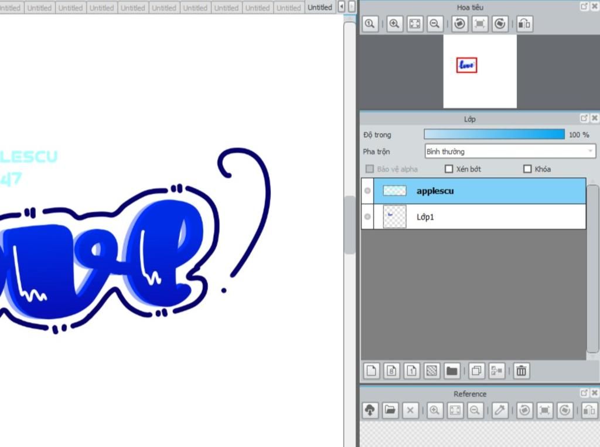Close the current reference image
The image size is (600, 447).
[x=410, y=410]
